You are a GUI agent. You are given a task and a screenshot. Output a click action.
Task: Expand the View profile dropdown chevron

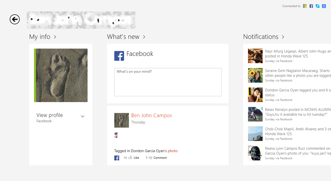(x=82, y=116)
